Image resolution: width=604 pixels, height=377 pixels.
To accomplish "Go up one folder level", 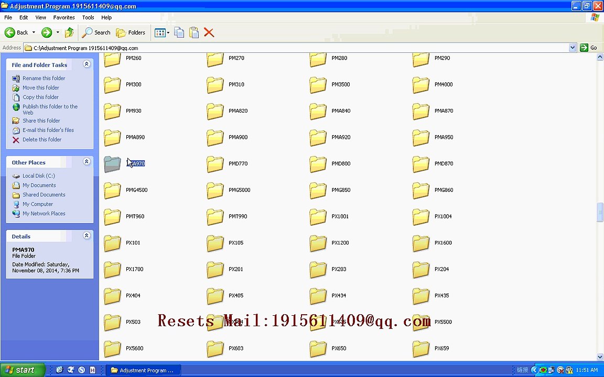I will point(69,32).
